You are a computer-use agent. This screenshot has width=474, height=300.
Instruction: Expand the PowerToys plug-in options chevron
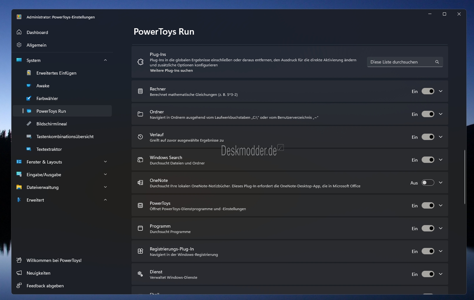pos(441,205)
